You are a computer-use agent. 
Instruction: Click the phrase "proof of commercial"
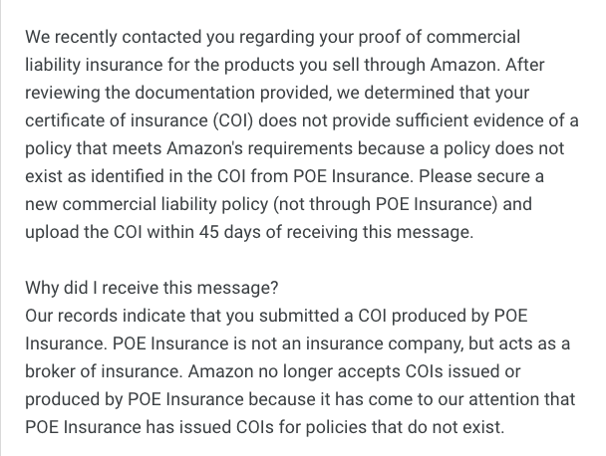point(447,37)
